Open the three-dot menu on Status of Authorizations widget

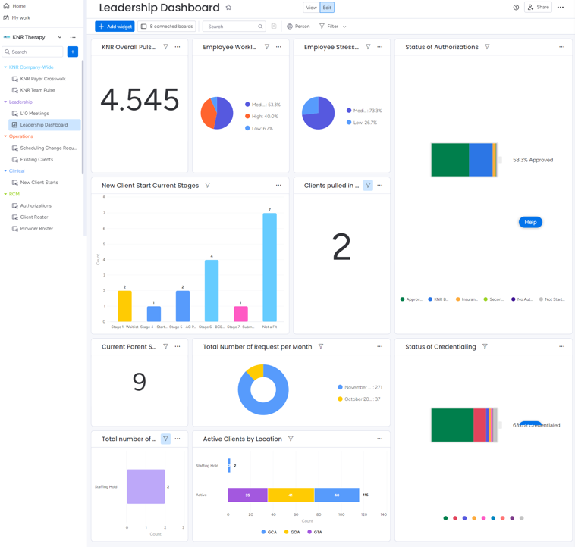coord(561,47)
